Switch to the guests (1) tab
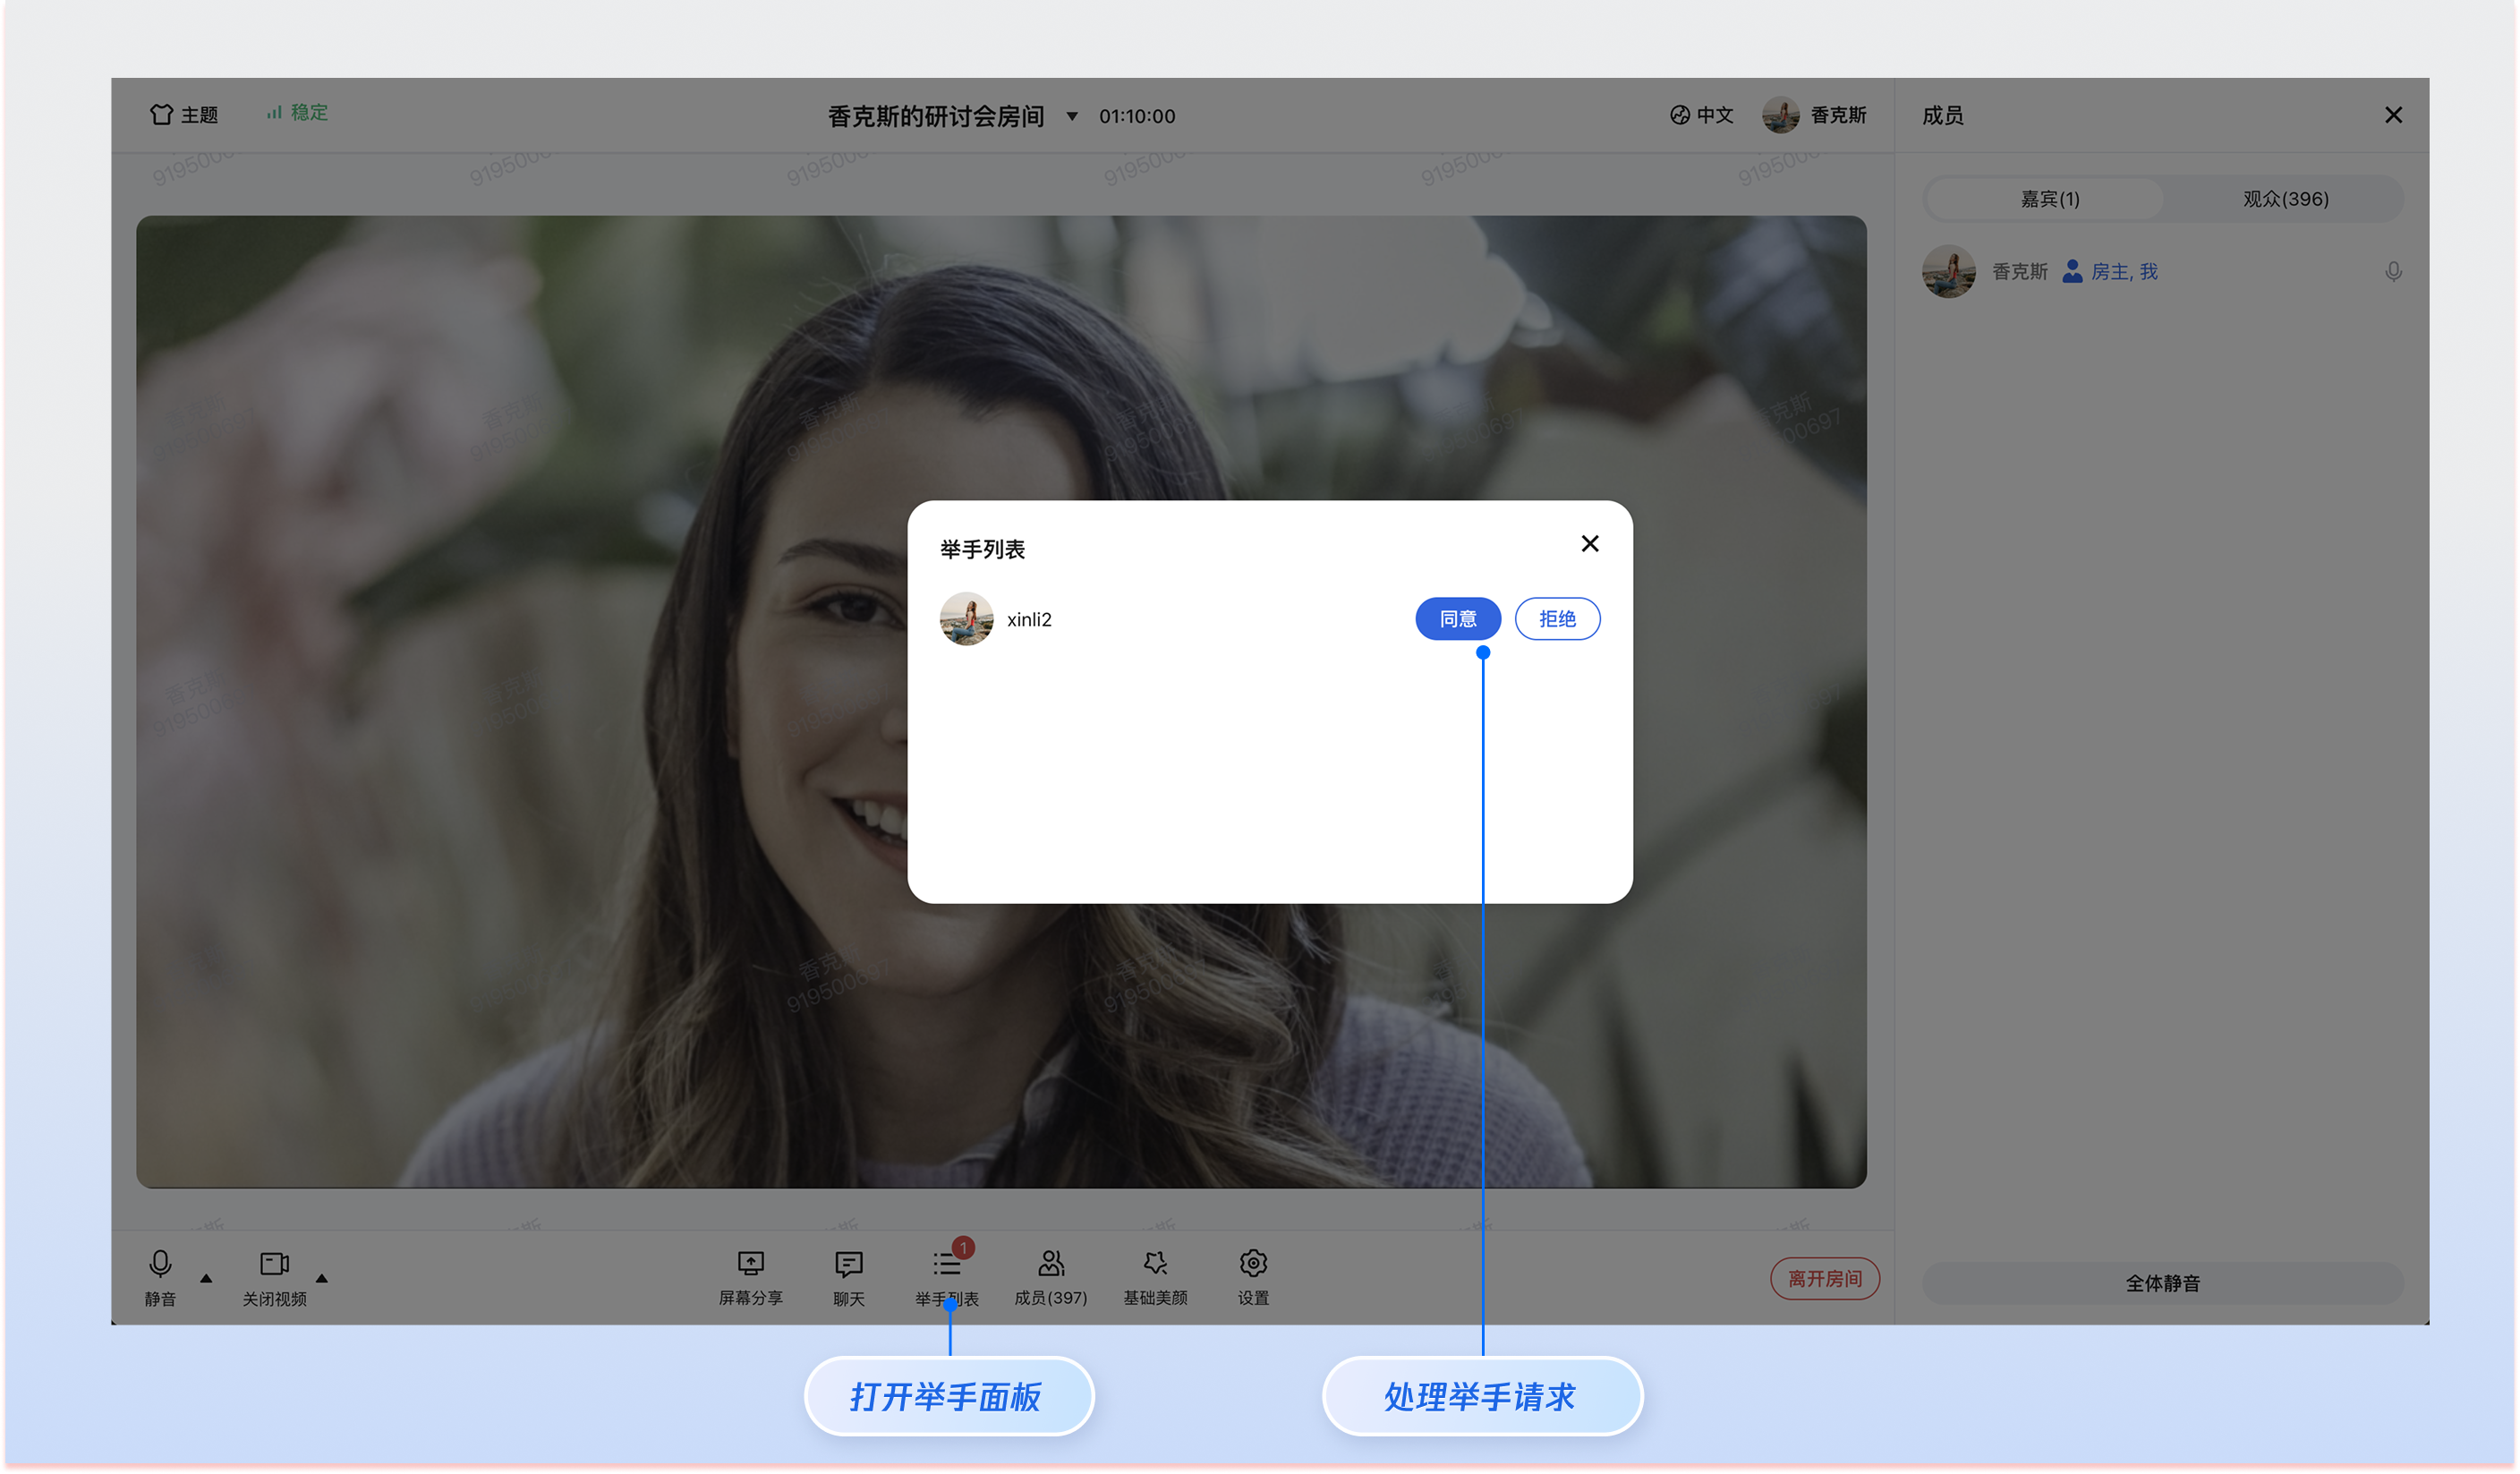The image size is (2520, 1474). (x=2049, y=199)
